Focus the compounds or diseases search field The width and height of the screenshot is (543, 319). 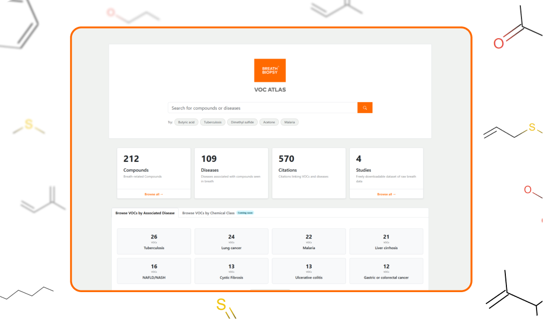pos(263,108)
